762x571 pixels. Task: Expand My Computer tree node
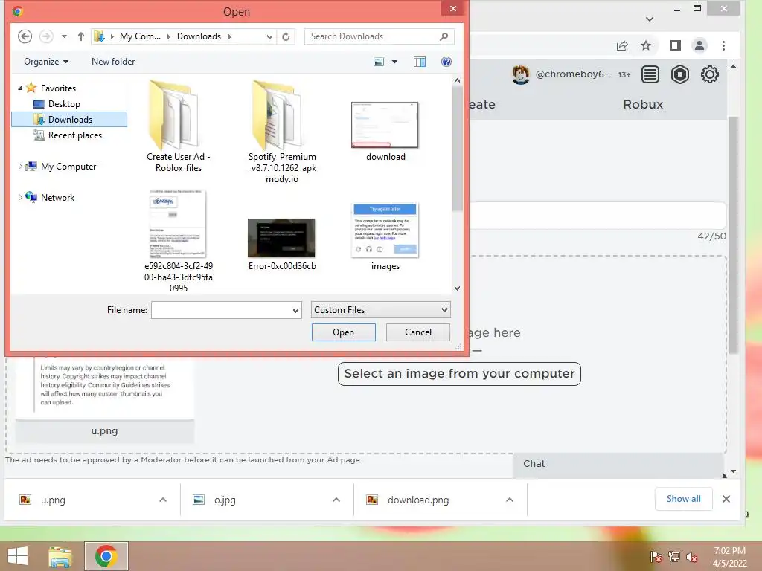pos(20,166)
